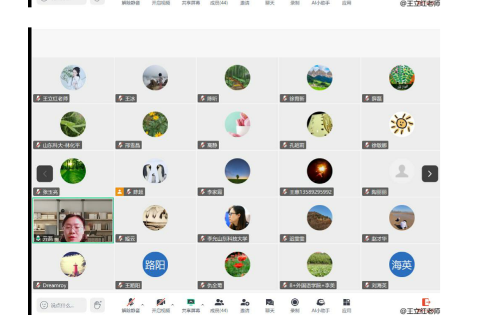Open the 聊天 chat panel
Screen dimensions: 486x321
click(x=270, y=303)
